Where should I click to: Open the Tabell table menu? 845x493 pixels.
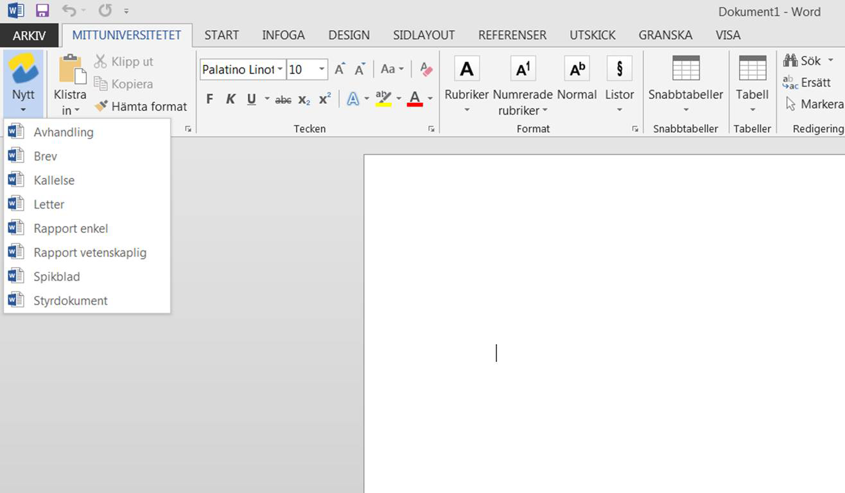point(753,84)
